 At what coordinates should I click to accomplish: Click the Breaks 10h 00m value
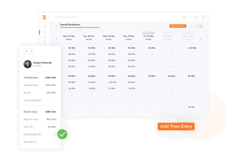(x=51, y=92)
